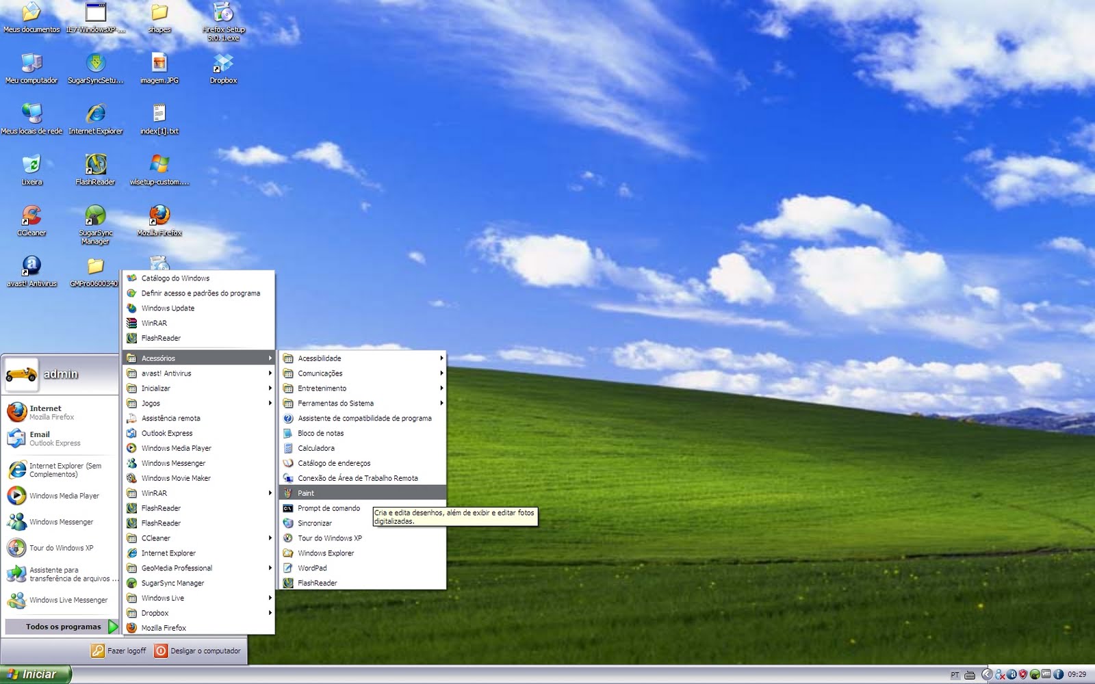Viewport: 1095px width, 684px height.
Task: Select the Meus locais de rede icon
Action: pos(31,120)
